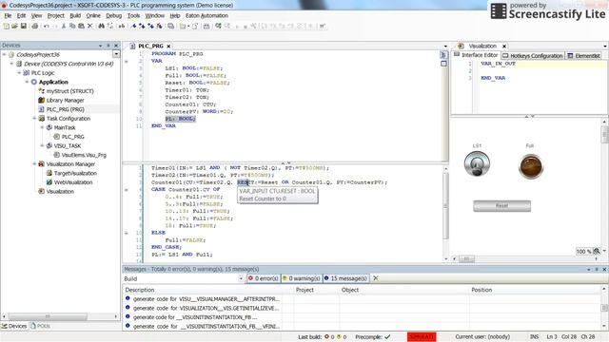The image size is (609, 342).
Task: Save the project with the floppy icon
Action: tap(23, 26)
